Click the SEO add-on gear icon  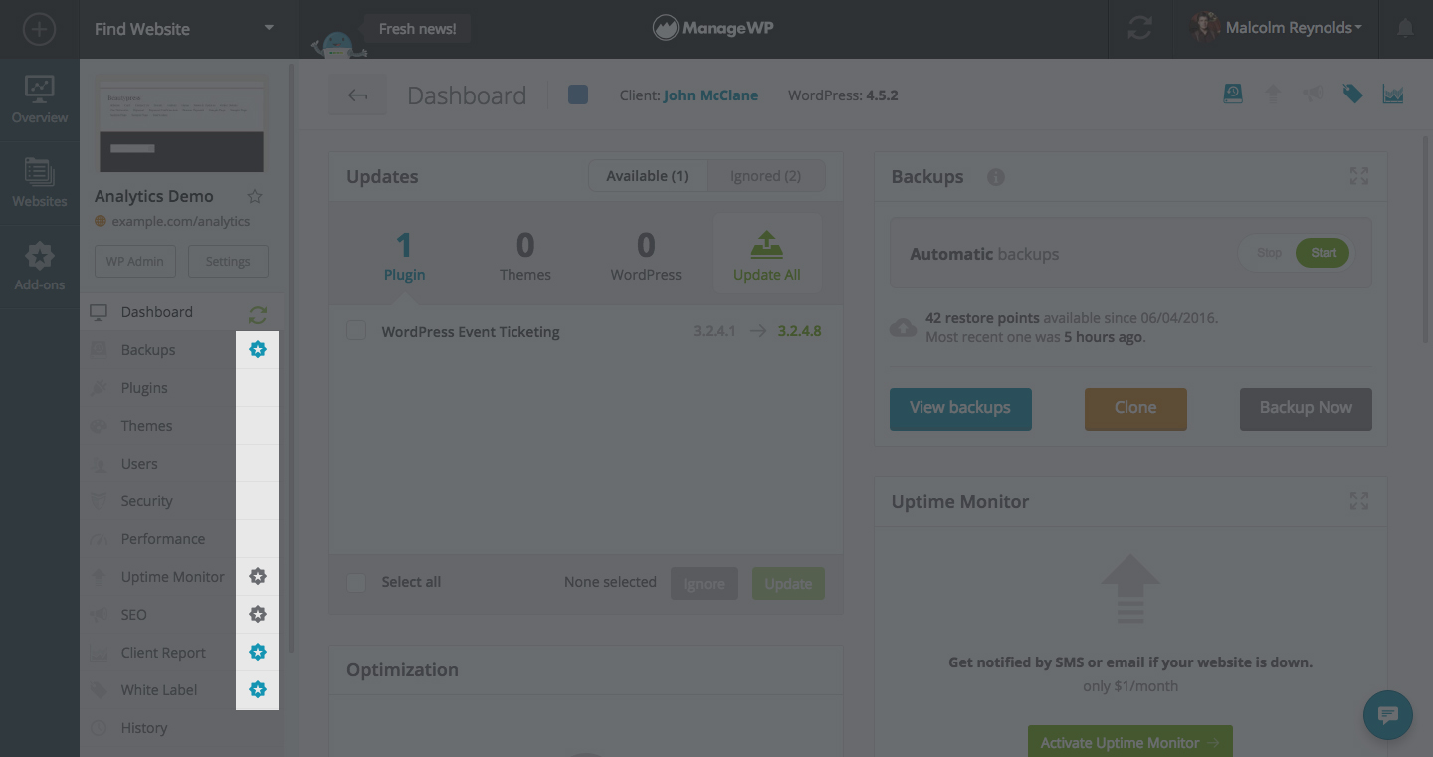coord(258,615)
